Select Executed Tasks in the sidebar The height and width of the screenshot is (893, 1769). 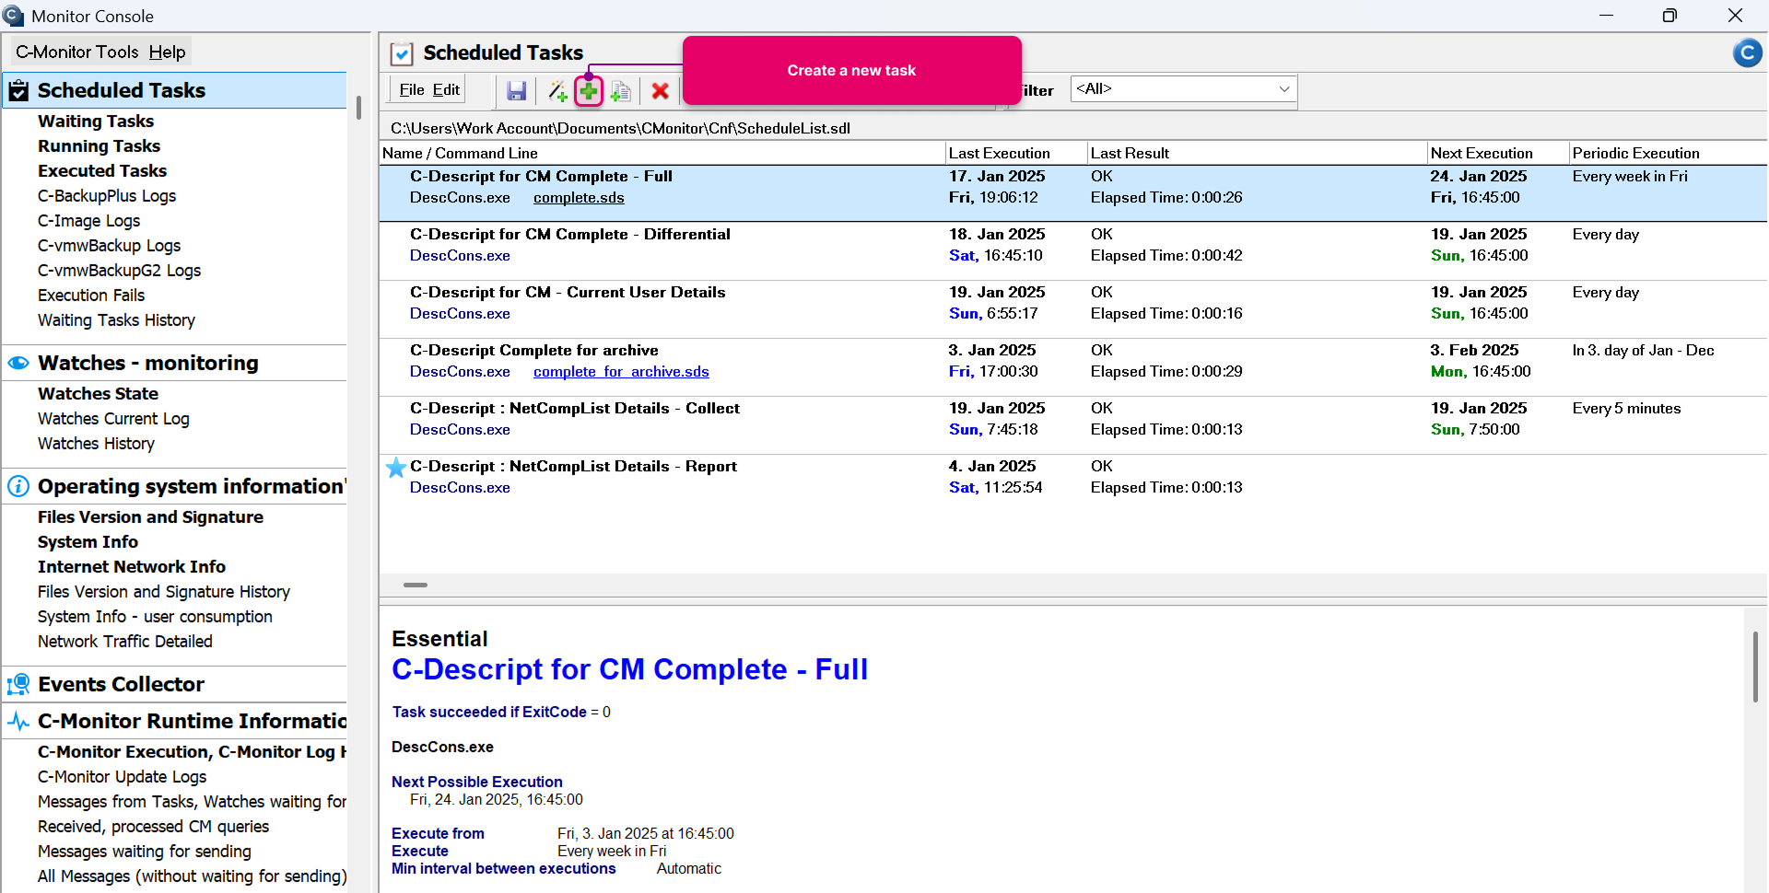[102, 170]
